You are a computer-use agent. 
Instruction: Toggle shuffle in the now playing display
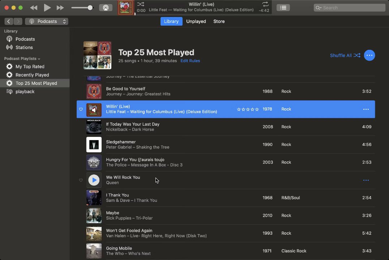pos(141,4)
